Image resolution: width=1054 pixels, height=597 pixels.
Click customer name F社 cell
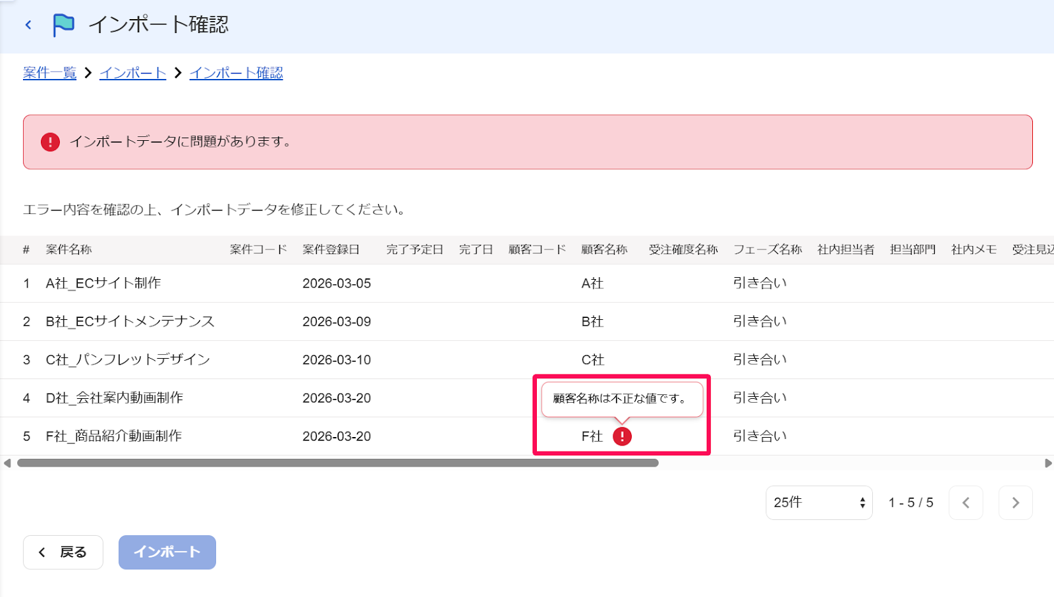[592, 436]
